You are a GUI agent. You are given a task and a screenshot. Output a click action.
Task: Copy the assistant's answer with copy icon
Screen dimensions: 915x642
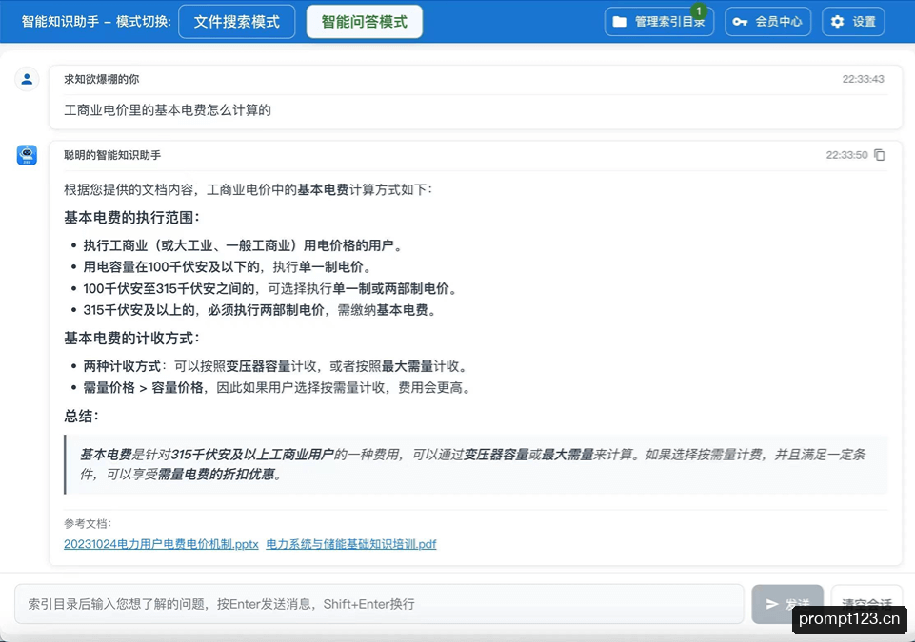pos(880,155)
